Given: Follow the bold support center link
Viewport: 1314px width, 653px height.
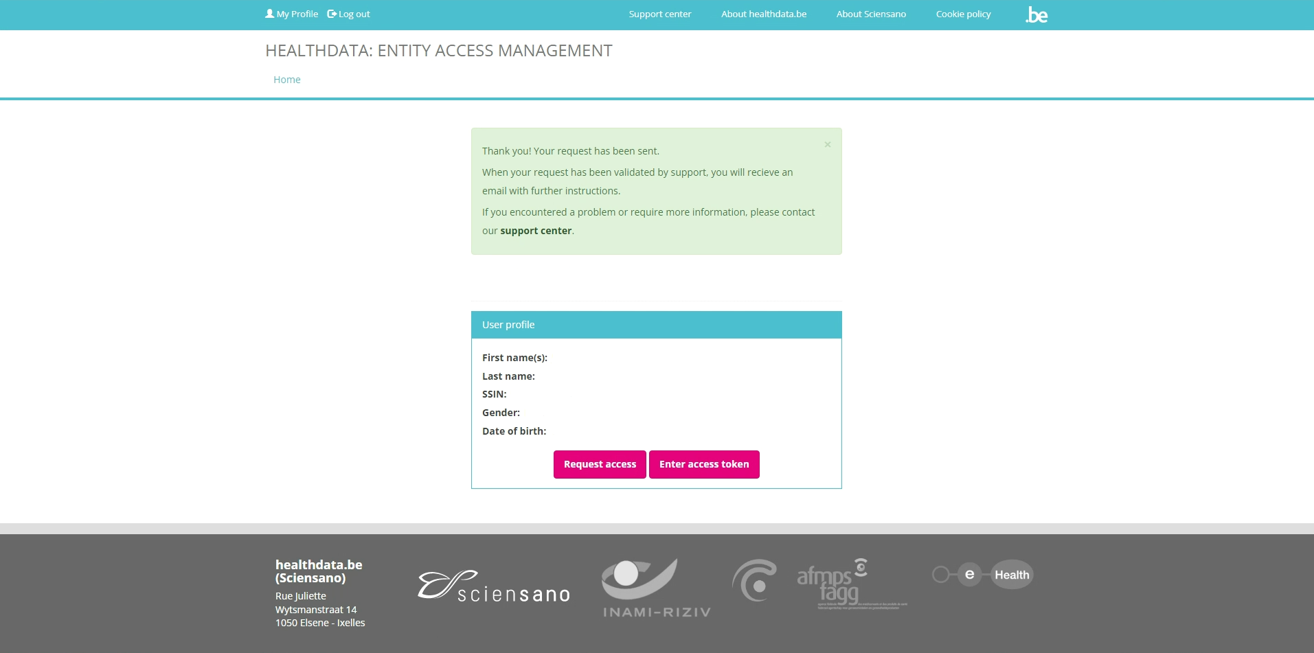Looking at the screenshot, I should coord(536,231).
